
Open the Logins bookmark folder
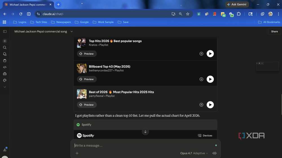point(20,22)
